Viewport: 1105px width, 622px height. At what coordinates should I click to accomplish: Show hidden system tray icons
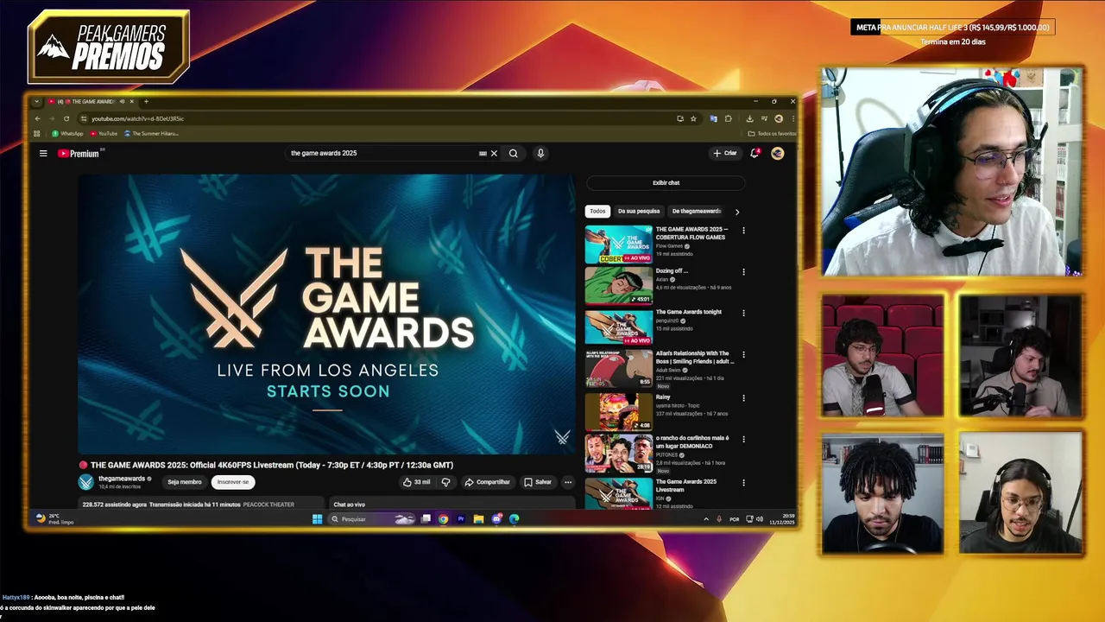(706, 518)
